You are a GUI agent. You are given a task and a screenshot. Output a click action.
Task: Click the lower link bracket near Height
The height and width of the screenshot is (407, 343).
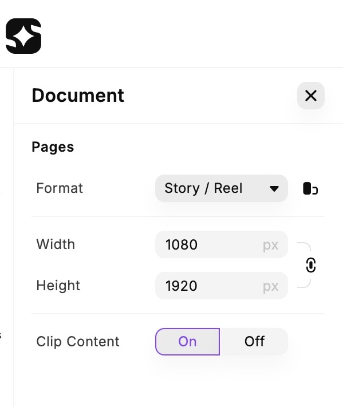tap(304, 283)
